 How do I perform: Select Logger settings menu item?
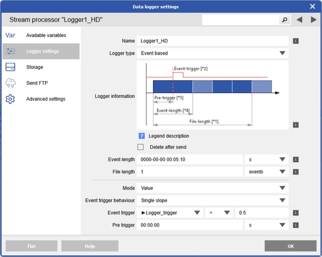click(x=41, y=51)
